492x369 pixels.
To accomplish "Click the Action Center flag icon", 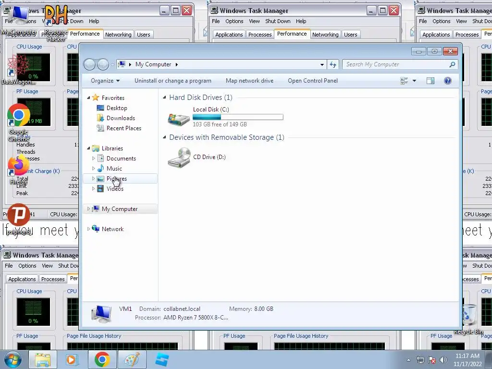I will click(x=432, y=360).
